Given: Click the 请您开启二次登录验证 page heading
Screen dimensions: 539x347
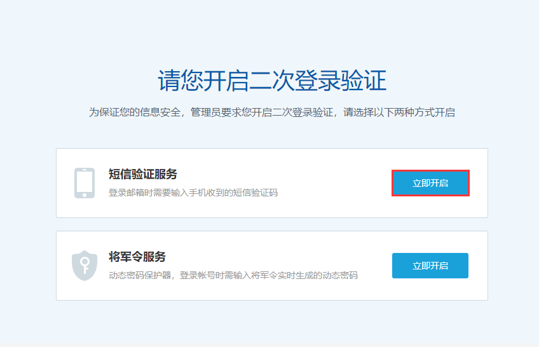Looking at the screenshot, I should [x=271, y=81].
